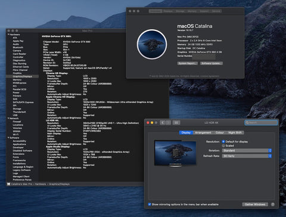Select Apple Pay in the Hardware list

pyautogui.click(x=18, y=41)
